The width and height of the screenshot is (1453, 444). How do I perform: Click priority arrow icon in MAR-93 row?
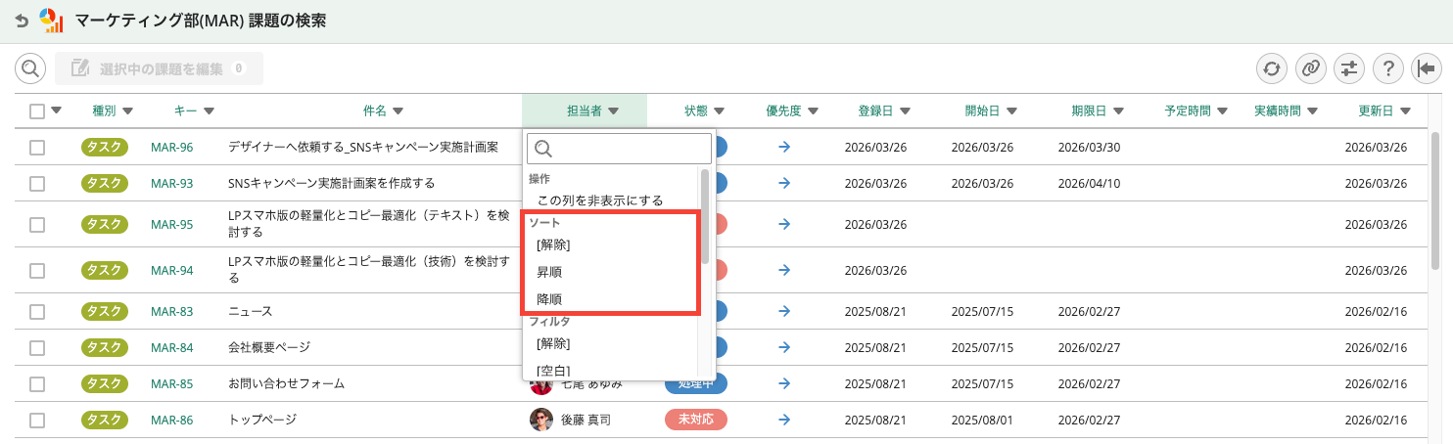784,183
